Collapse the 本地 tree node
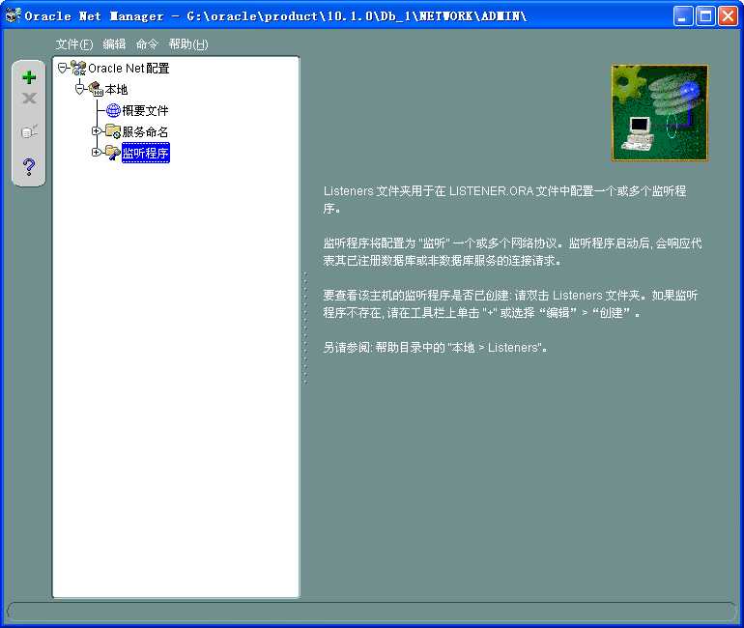The width and height of the screenshot is (744, 628). tap(79, 89)
